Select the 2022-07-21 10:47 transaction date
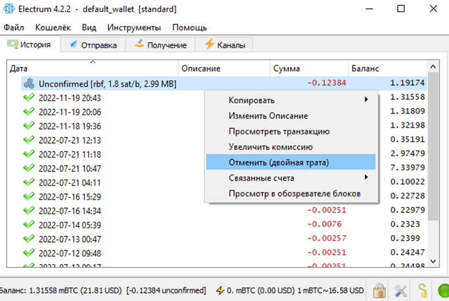Viewport: 449px width, 301px height. point(70,169)
